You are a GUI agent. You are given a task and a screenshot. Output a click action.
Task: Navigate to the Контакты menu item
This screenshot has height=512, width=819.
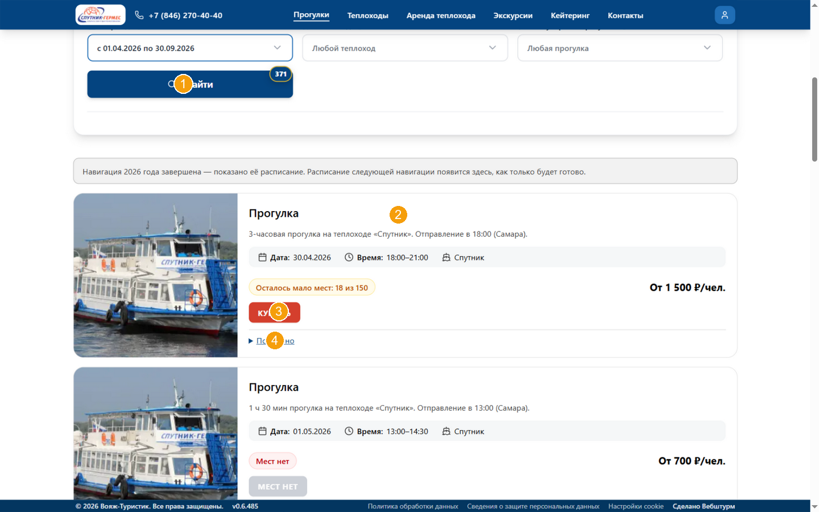(x=626, y=15)
